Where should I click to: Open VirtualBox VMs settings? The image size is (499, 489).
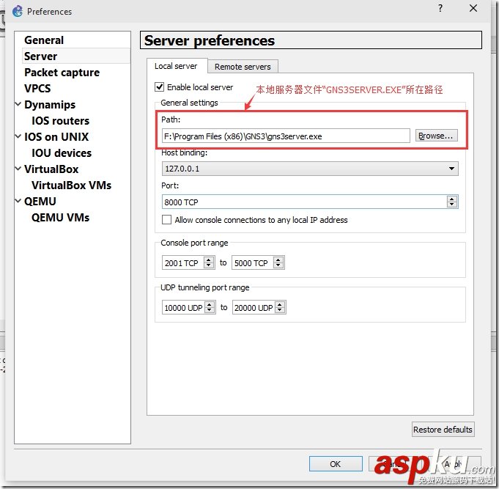(x=71, y=185)
